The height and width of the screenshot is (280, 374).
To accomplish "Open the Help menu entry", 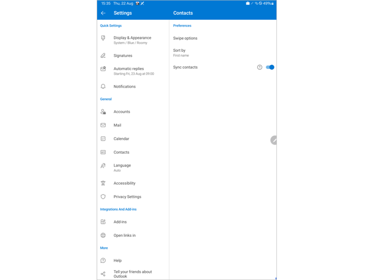I will 117,260.
